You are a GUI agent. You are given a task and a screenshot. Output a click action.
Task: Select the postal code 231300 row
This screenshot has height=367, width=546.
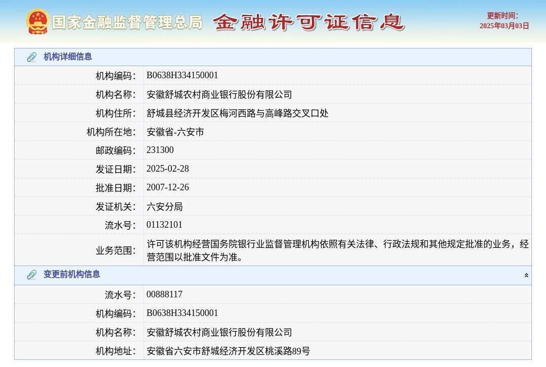(160, 150)
